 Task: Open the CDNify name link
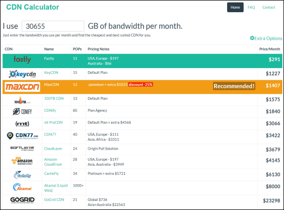coord(50,110)
